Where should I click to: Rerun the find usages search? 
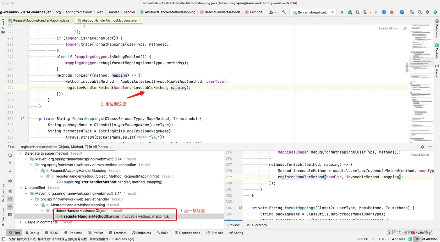(10, 155)
